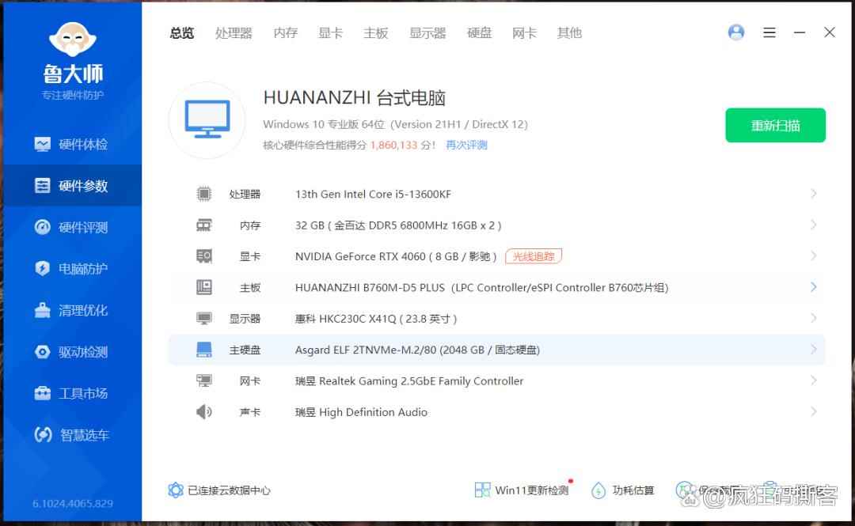Click version number 6.1024.4065.829
The image size is (855, 526).
(x=73, y=503)
